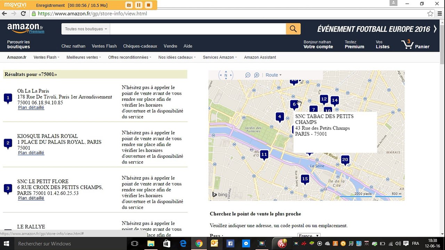Viewport: 445px width, 250px height.
Task: Open Facebook app from the taskbar
Action: pos(230,244)
